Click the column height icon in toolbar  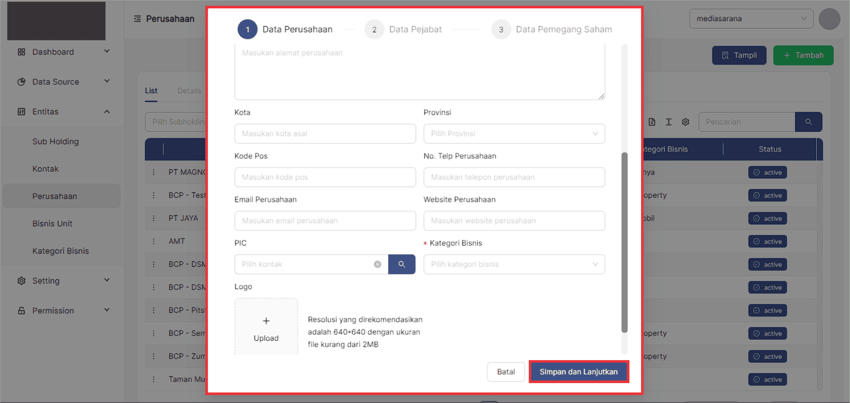[x=669, y=122]
